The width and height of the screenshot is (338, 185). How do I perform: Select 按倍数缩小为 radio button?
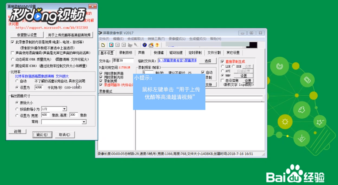click(x=17, y=109)
